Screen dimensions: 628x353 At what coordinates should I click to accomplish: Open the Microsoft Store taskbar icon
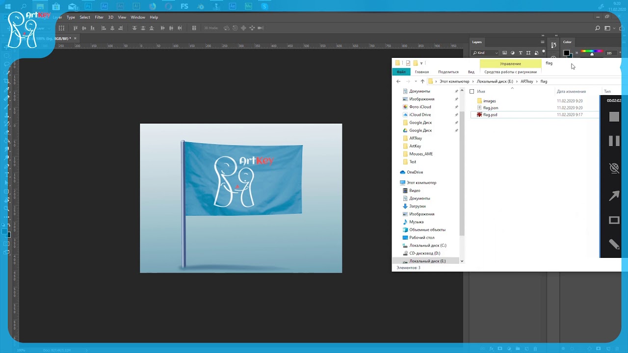coord(56,6)
